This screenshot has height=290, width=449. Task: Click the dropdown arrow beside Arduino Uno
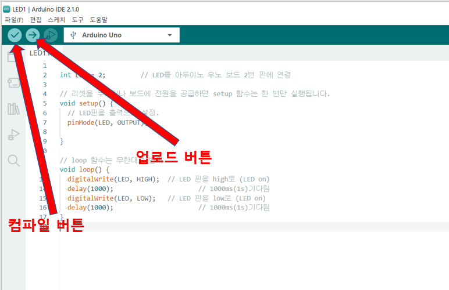(x=169, y=35)
